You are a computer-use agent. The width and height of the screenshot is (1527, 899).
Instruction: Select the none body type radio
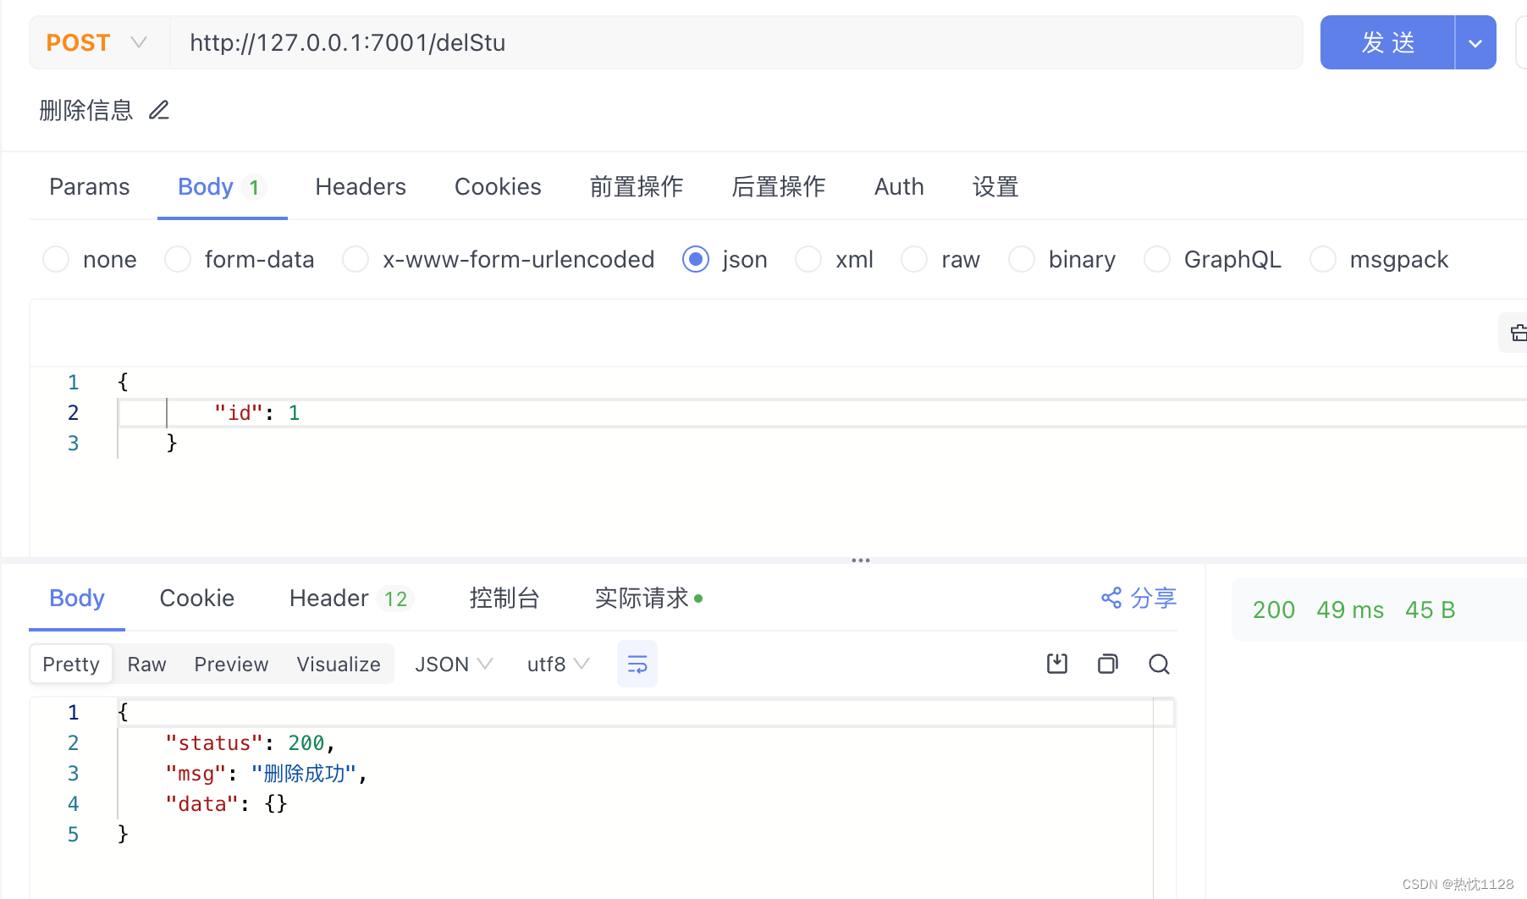[x=56, y=259]
